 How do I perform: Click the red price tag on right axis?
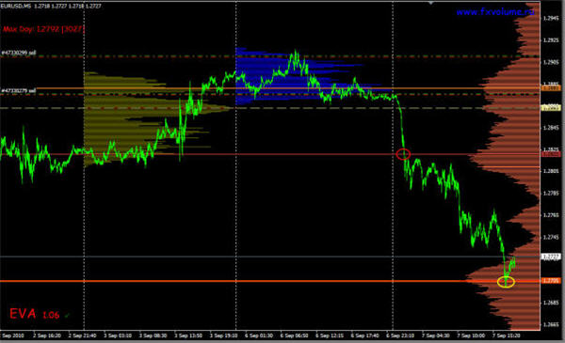(x=551, y=154)
